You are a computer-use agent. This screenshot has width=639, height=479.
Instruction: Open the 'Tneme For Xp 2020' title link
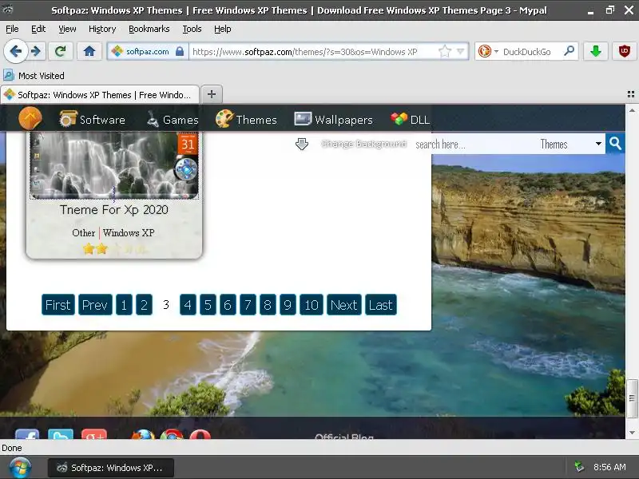113,209
